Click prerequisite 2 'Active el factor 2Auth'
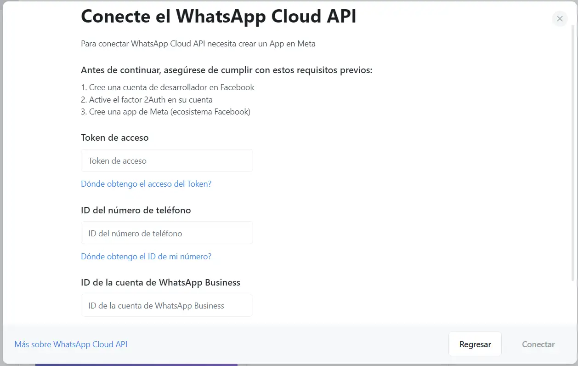The width and height of the screenshot is (578, 366). click(147, 100)
